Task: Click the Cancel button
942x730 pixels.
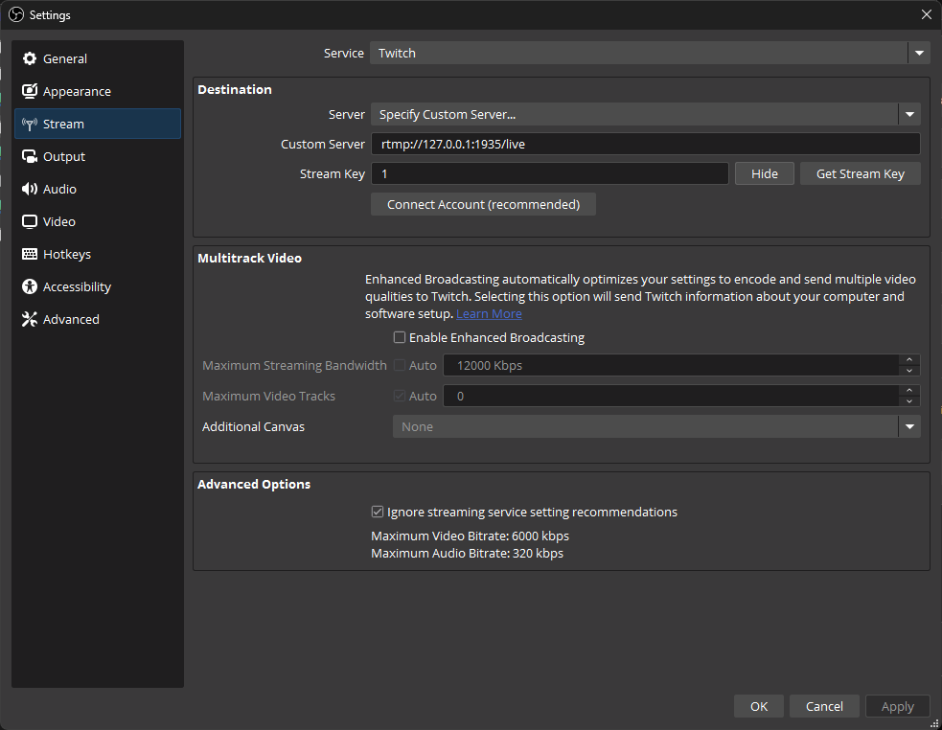Action: point(824,707)
